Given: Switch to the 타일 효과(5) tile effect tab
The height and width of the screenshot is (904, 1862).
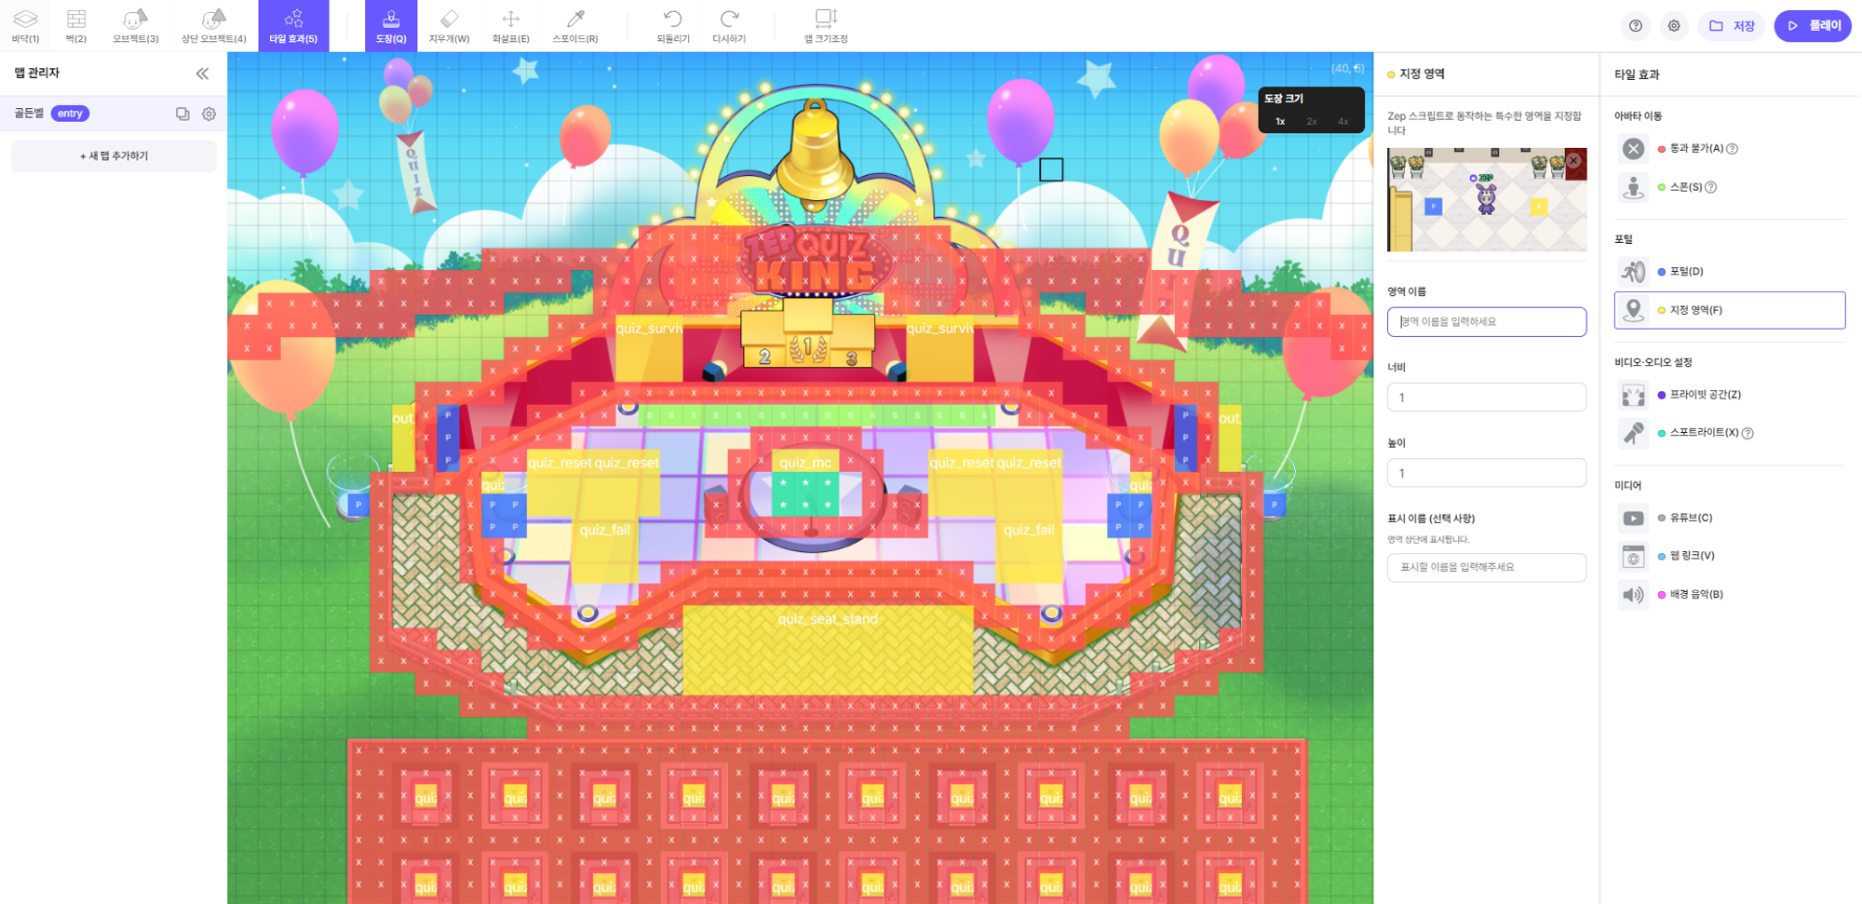Looking at the screenshot, I should pos(293,26).
